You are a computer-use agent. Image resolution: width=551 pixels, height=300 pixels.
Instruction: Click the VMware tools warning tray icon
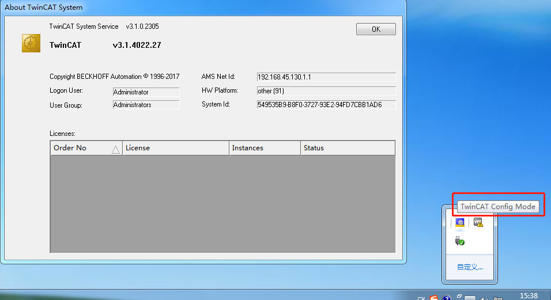[x=478, y=222]
